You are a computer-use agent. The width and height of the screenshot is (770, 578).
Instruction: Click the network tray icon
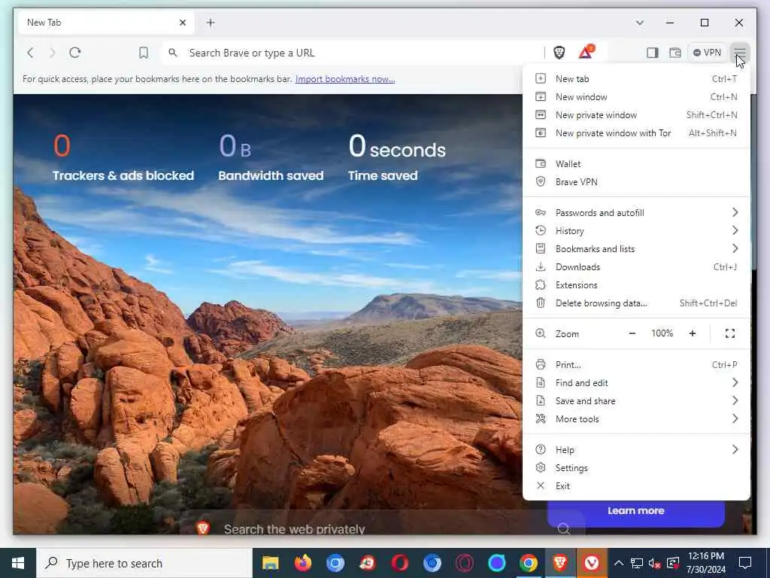(x=637, y=563)
